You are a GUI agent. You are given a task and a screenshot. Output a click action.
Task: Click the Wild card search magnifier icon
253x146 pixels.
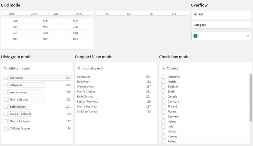[x=5, y=68]
